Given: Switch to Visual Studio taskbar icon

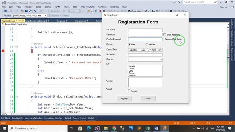Looking at the screenshot, I should pos(97,128).
